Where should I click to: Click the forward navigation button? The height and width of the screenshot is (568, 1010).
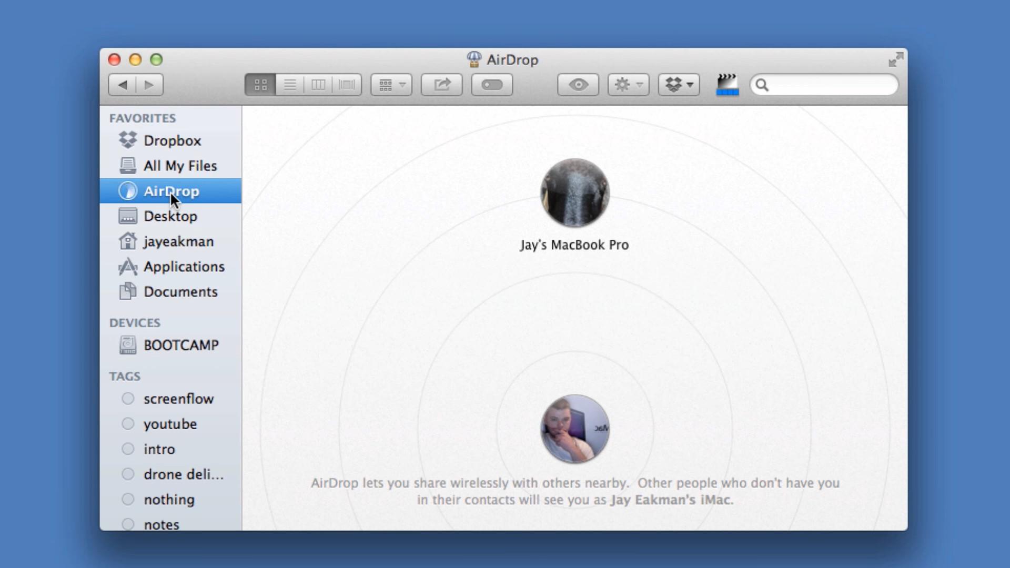coord(148,85)
